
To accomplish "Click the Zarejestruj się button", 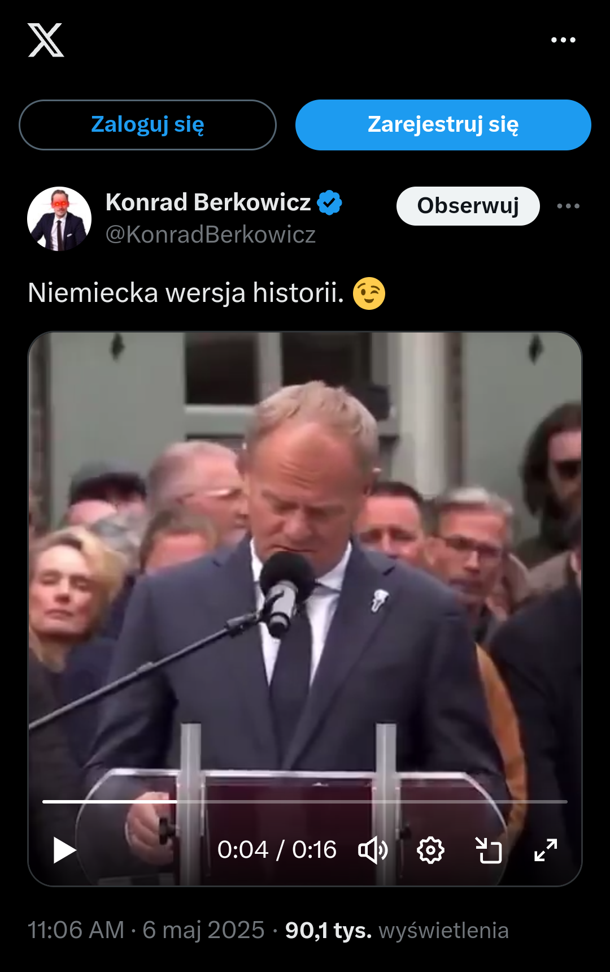I will 443,125.
